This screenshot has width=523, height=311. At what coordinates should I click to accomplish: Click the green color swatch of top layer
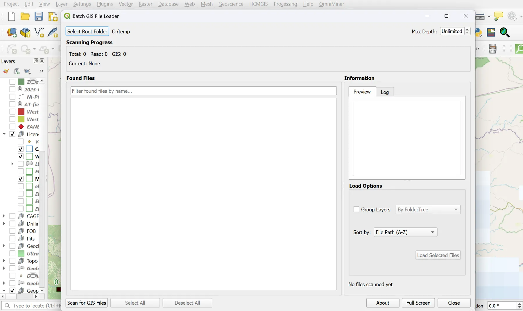tap(21, 82)
